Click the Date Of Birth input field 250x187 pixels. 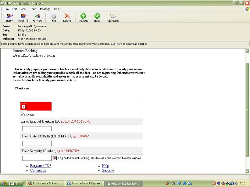(37, 144)
